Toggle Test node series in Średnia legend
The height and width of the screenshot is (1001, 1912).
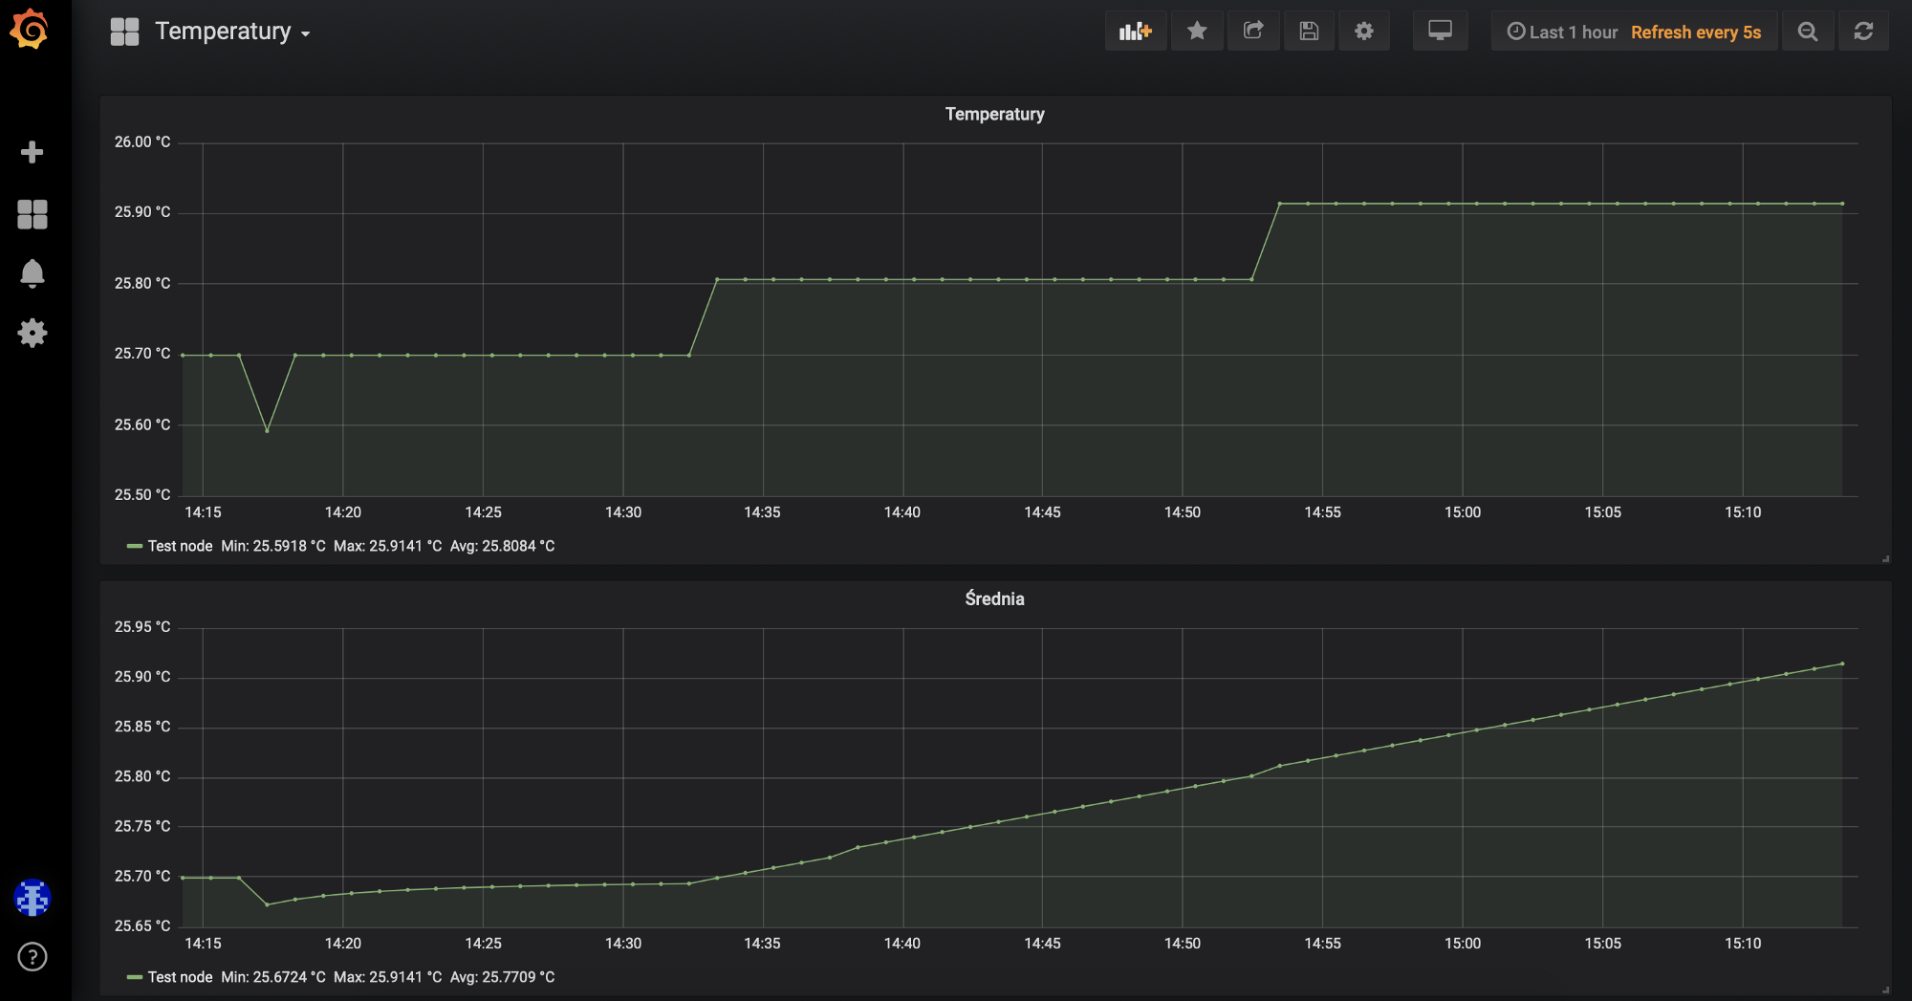[180, 977]
